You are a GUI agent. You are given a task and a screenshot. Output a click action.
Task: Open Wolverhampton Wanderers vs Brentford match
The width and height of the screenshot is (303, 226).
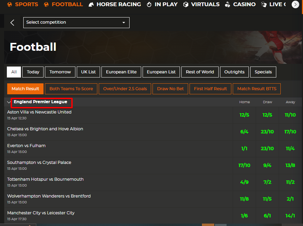49,196
